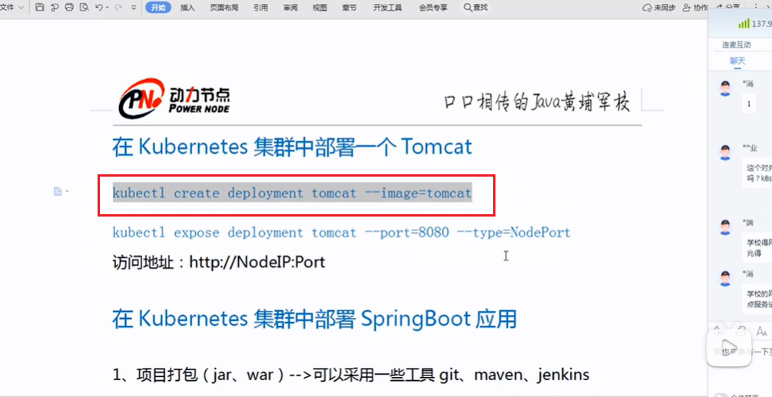Click the 137.9 network speed value

[x=762, y=24]
